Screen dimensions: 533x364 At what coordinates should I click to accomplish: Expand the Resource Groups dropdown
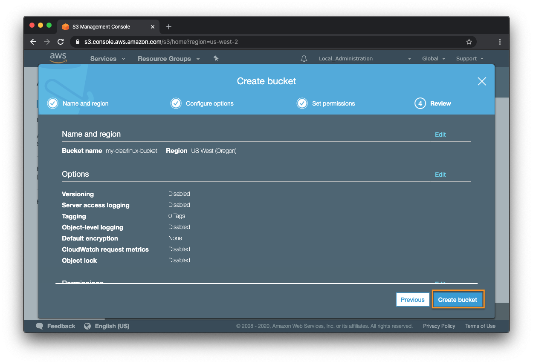(x=168, y=59)
